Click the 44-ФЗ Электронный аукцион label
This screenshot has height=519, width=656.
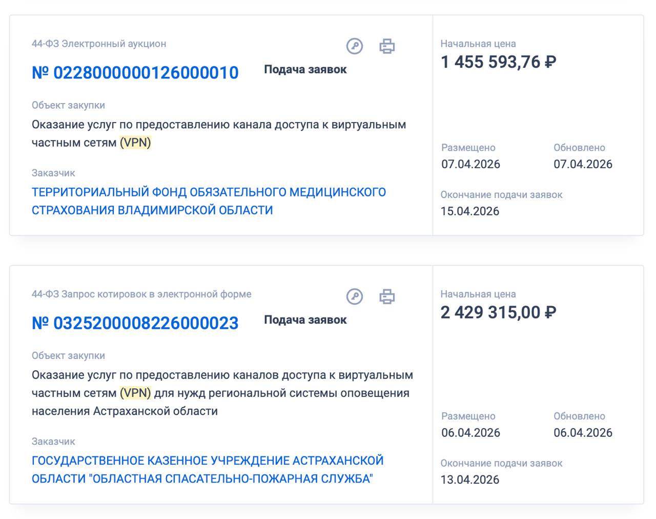click(x=99, y=44)
